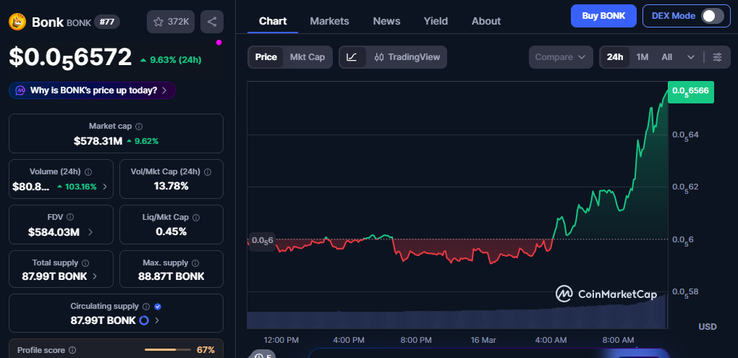Image resolution: width=738 pixels, height=358 pixels.
Task: Switch to the Chart tab
Action: 273,21
